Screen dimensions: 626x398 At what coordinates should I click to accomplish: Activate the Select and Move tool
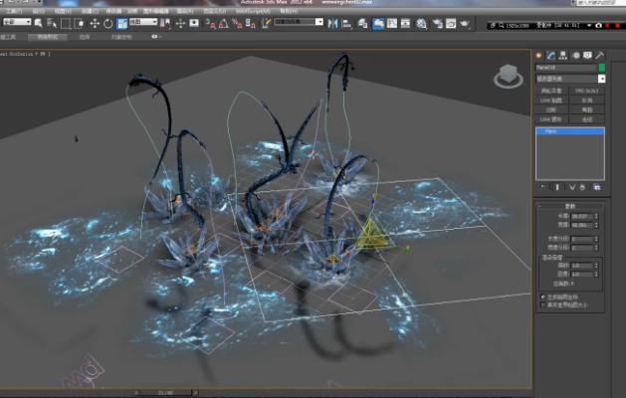pos(95,24)
